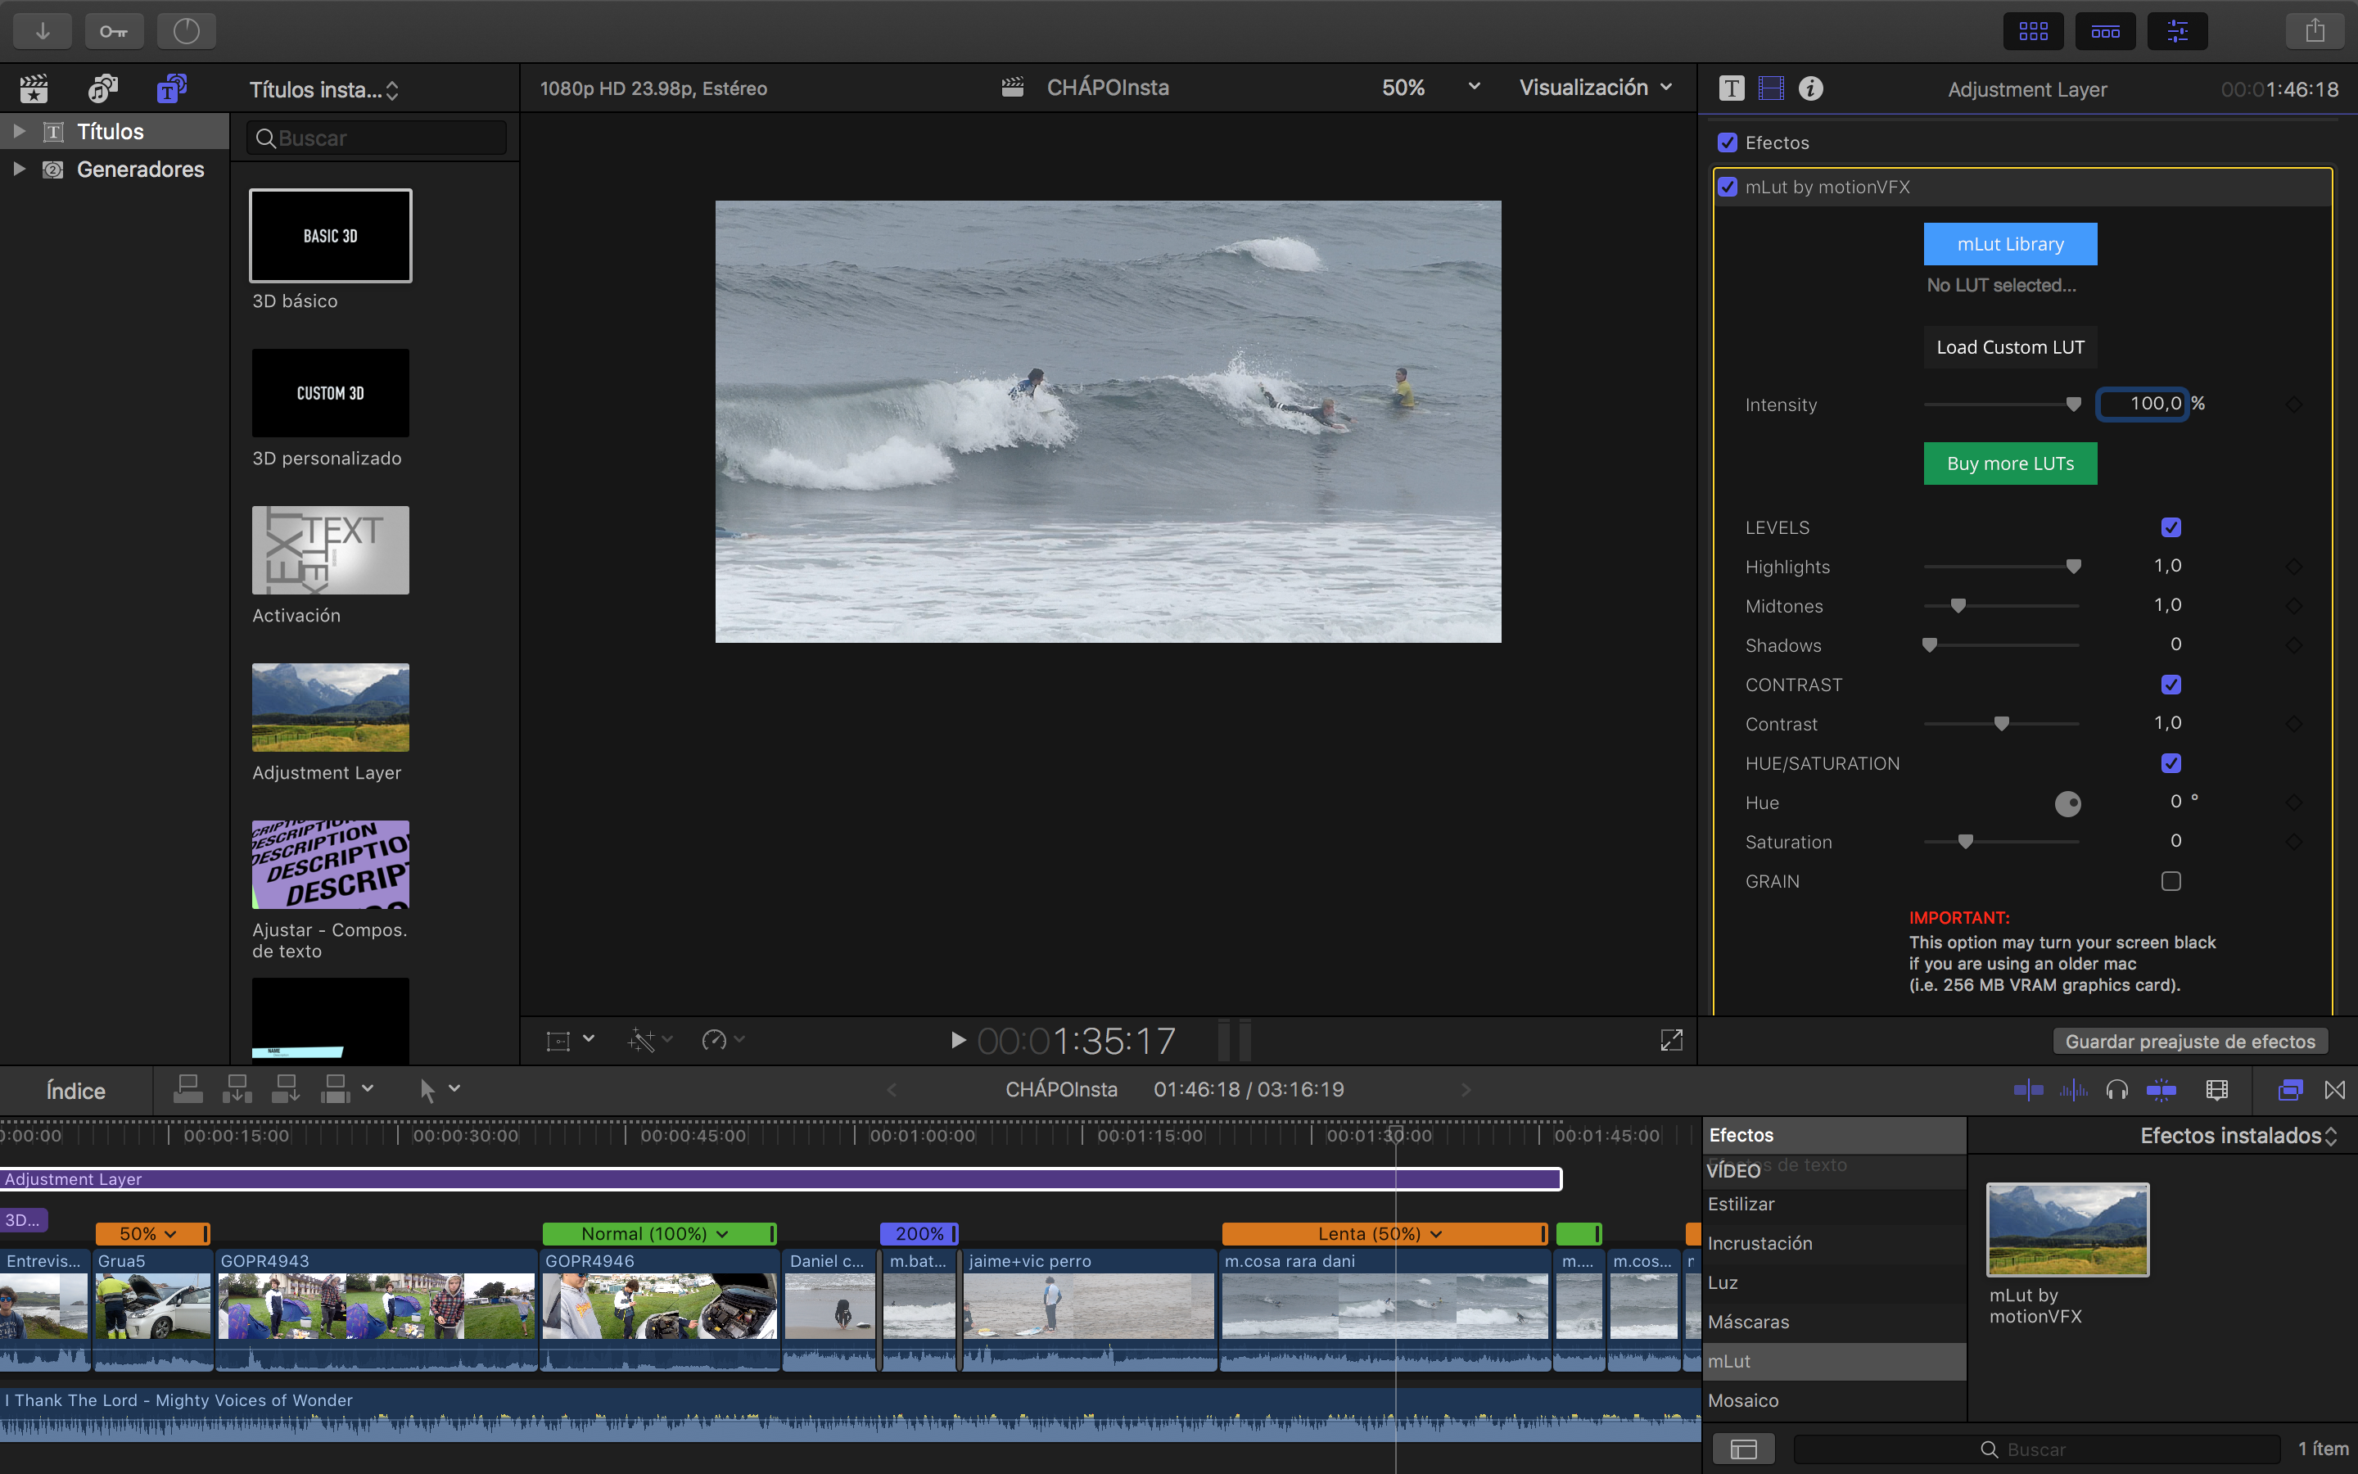Toggle the effects browser icon
Viewport: 2358px width, 1474px height.
coord(2291,1090)
